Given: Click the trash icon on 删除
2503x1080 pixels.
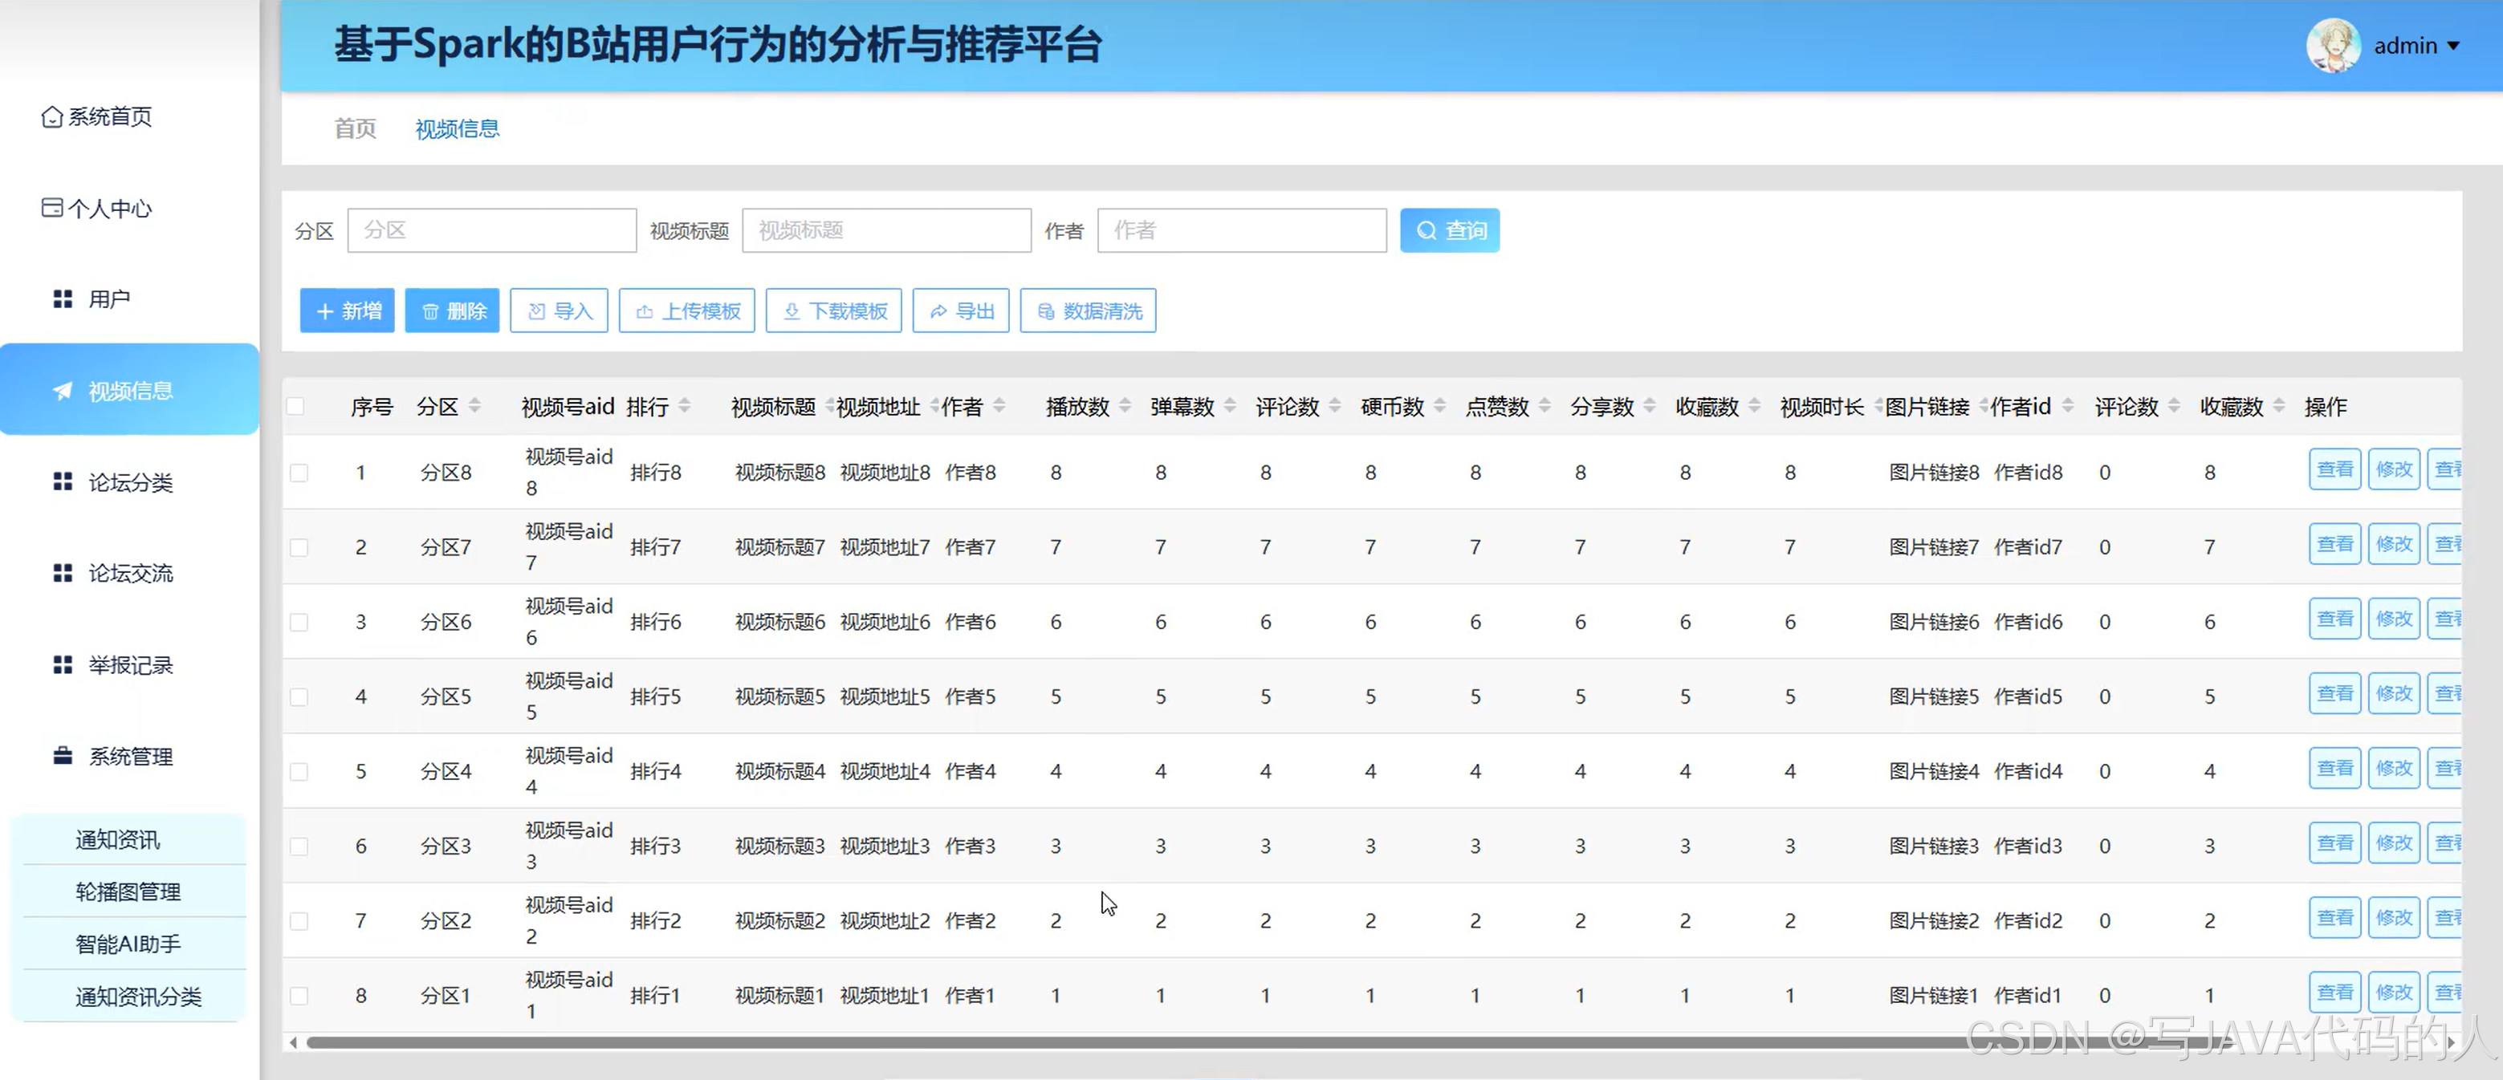Looking at the screenshot, I should coord(430,312).
